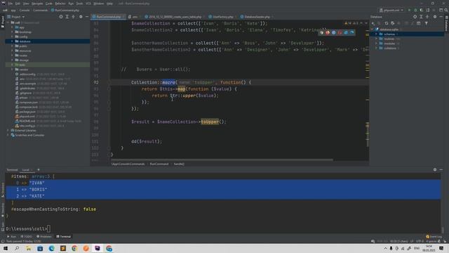Open the Refactor menu
Viewport: 449px width, 253px height.
coord(60,4)
